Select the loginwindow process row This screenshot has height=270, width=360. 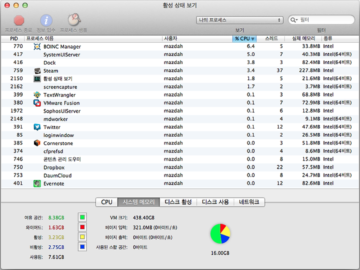click(x=180, y=135)
